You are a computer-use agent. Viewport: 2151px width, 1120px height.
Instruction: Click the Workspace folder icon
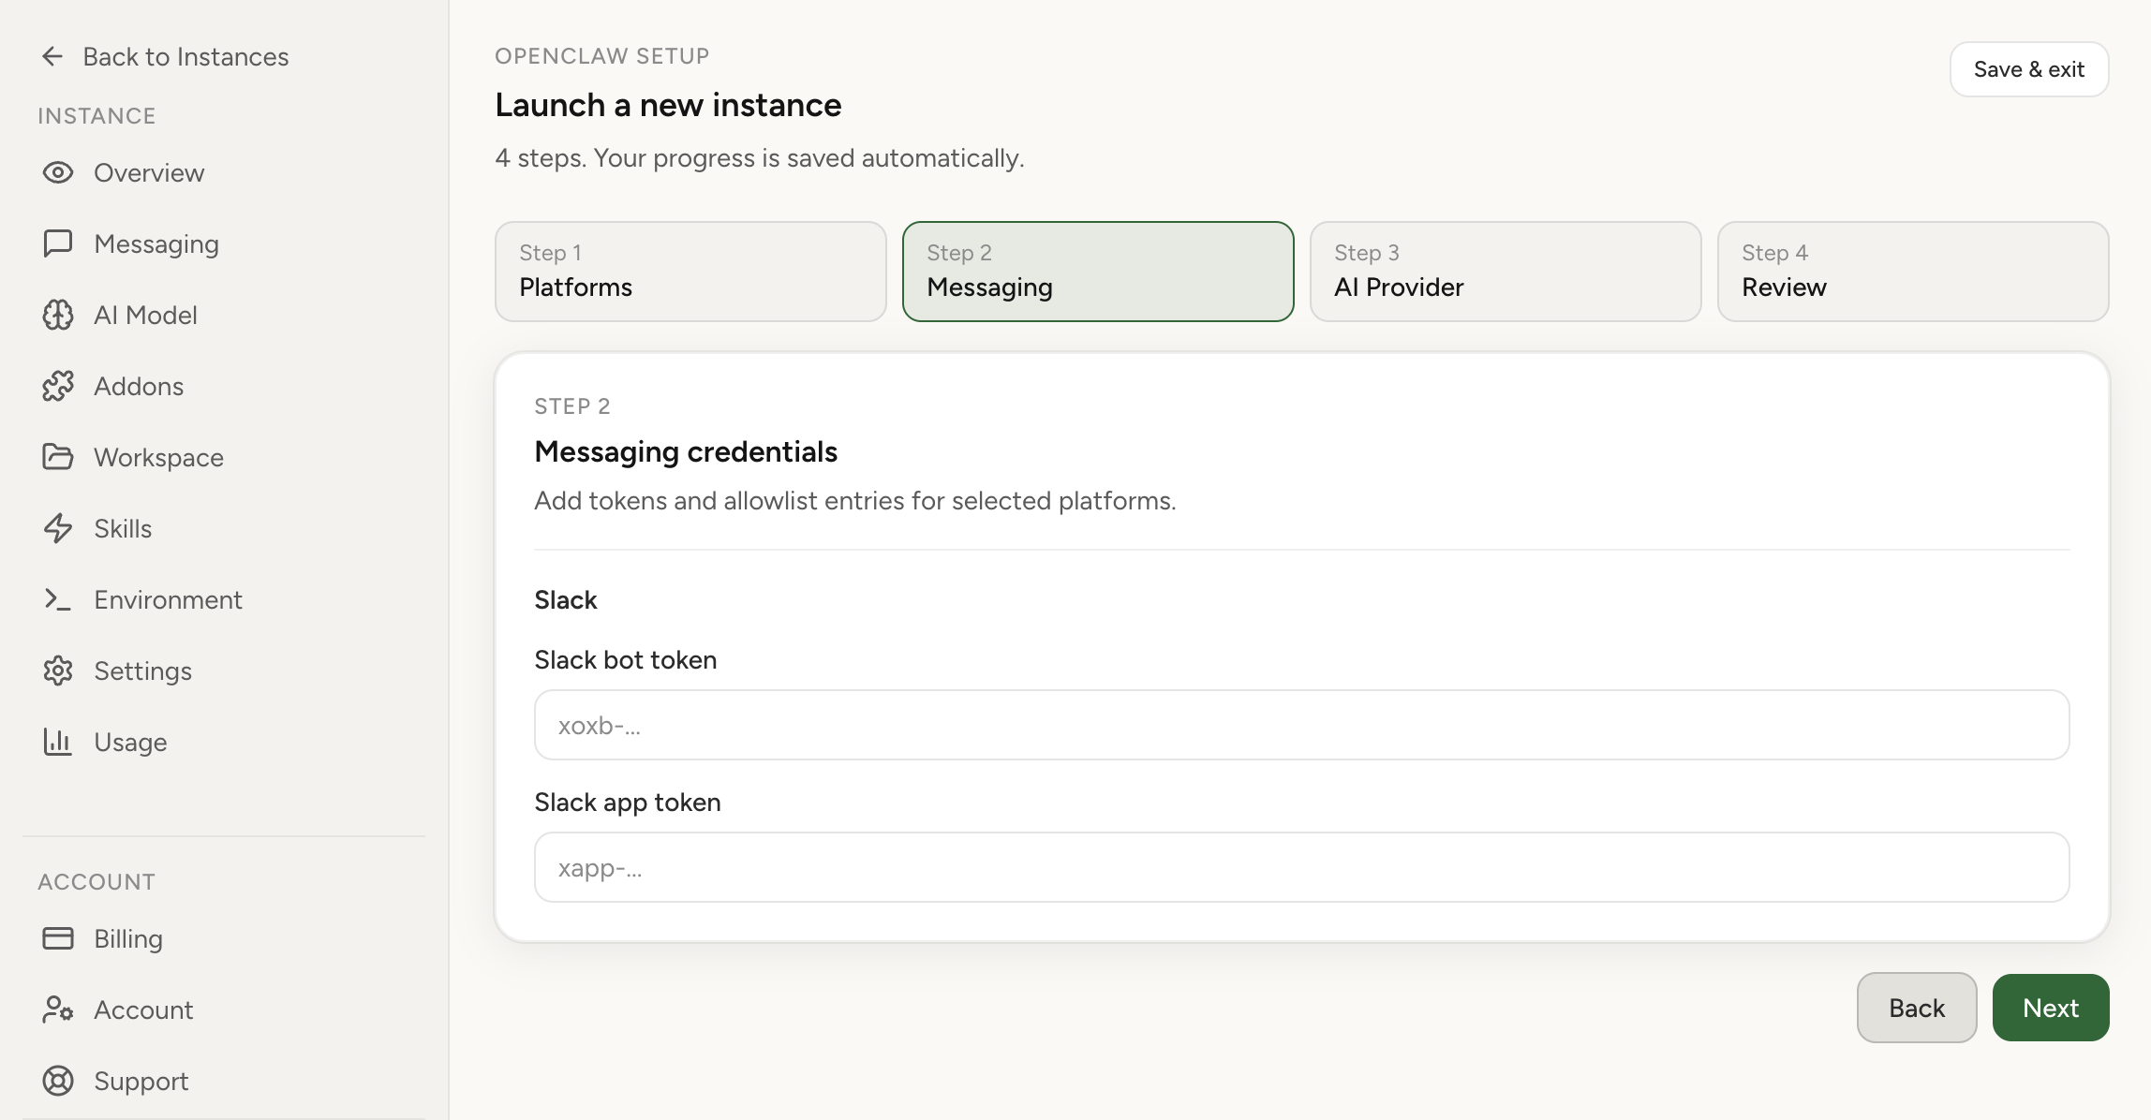coord(58,458)
